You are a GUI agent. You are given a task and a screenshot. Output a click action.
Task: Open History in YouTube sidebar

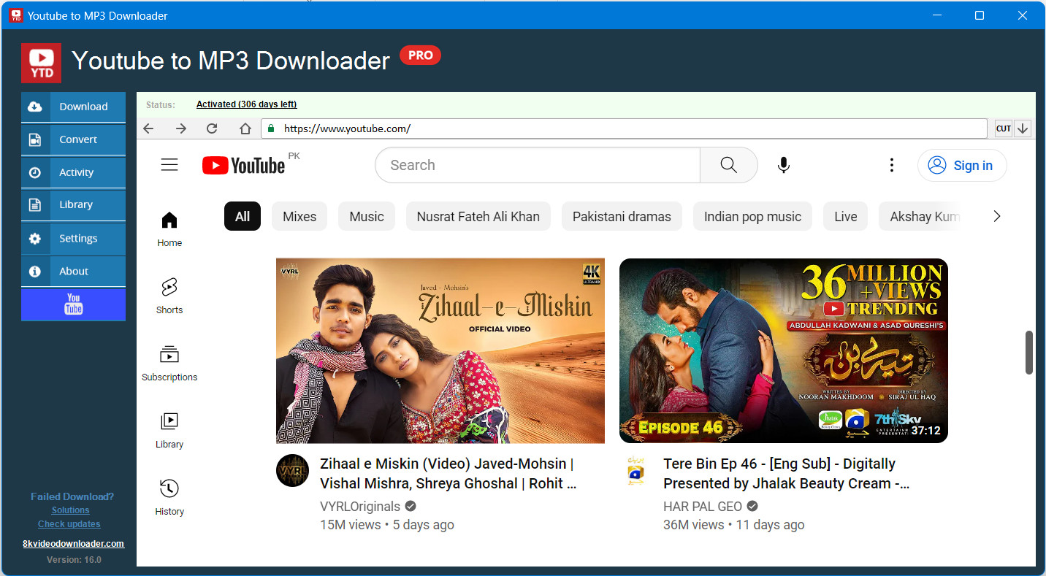pyautogui.click(x=169, y=496)
